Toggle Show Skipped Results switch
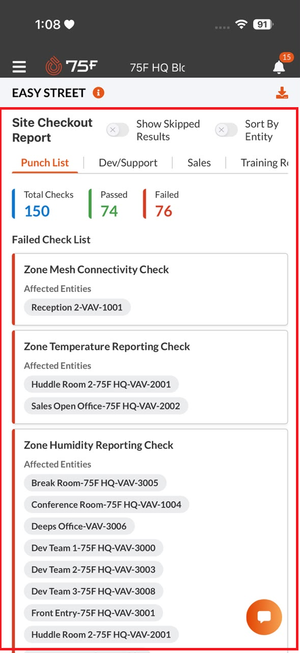This screenshot has width=300, height=653. [118, 130]
